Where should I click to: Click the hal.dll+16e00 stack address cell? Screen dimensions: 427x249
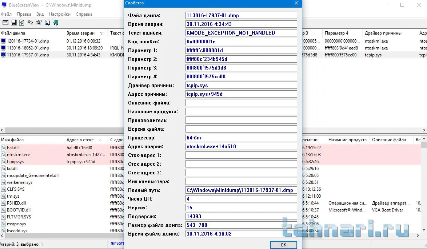coord(79,148)
